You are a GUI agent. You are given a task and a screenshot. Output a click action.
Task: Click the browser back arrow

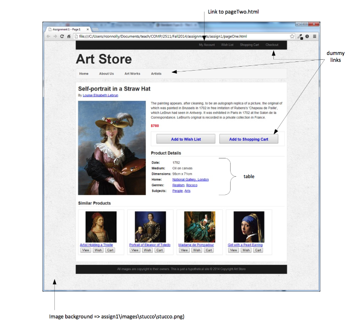click(49, 37)
